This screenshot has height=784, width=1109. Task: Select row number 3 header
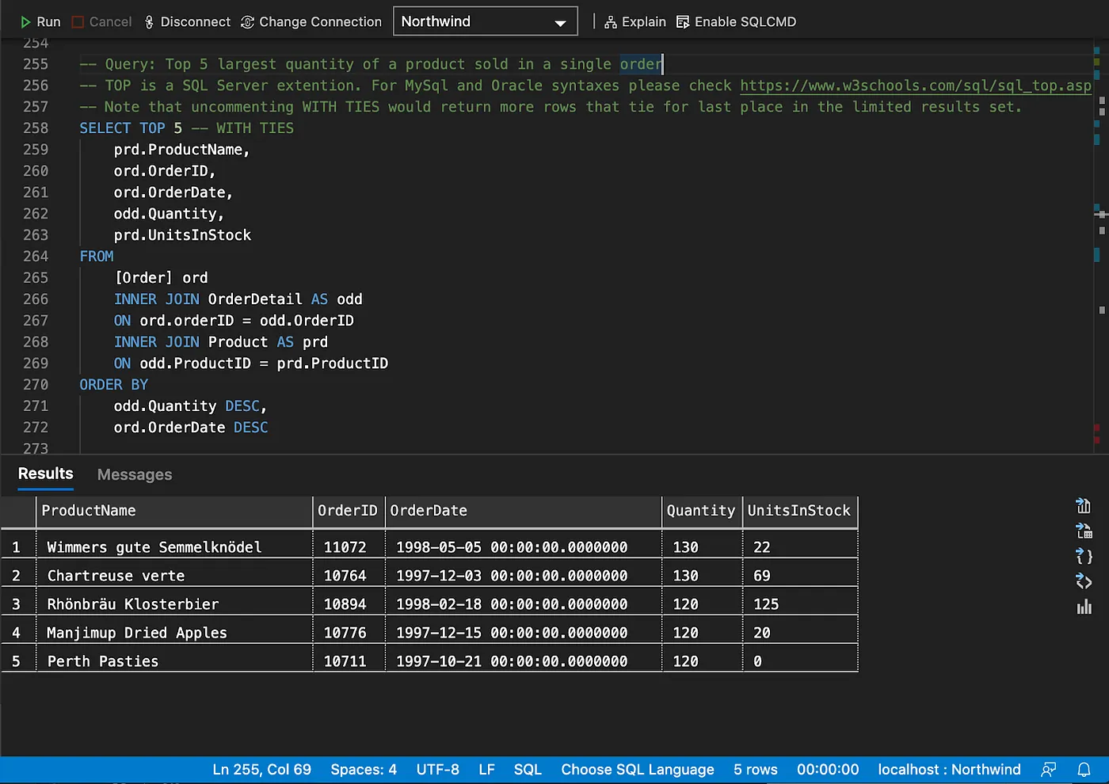click(x=17, y=604)
